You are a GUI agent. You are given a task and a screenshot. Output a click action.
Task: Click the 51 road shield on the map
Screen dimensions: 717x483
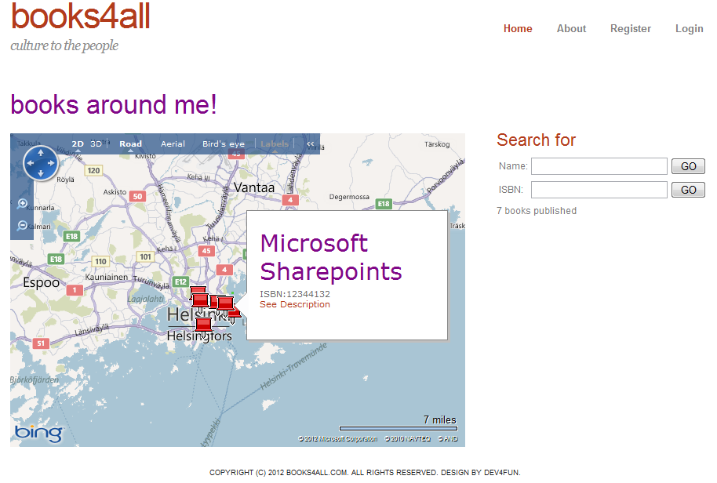pyautogui.click(x=41, y=343)
